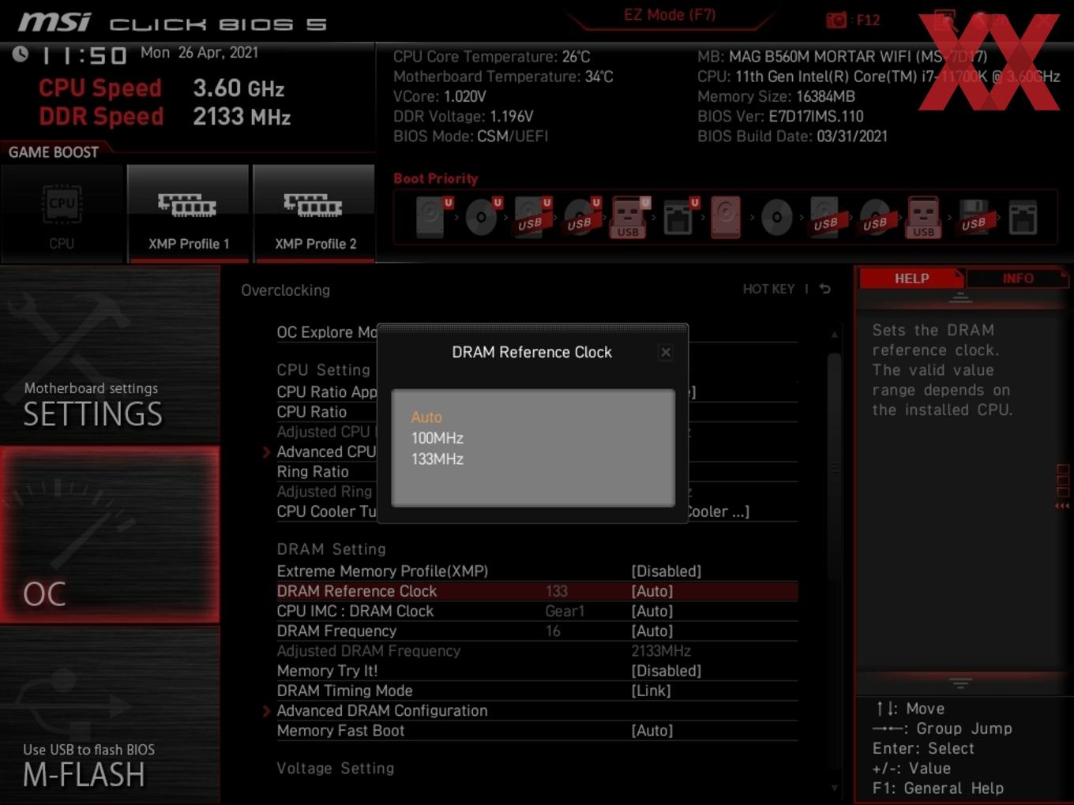Open the M-FLASH BIOS flash section

[110, 715]
